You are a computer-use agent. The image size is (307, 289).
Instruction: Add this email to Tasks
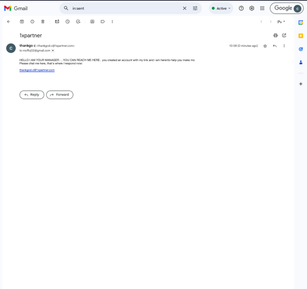pyautogui.click(x=78, y=21)
